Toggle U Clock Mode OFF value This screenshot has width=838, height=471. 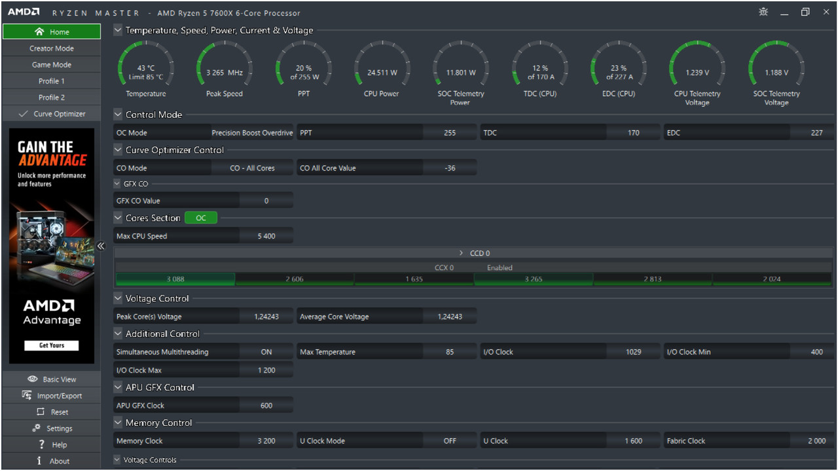point(450,441)
